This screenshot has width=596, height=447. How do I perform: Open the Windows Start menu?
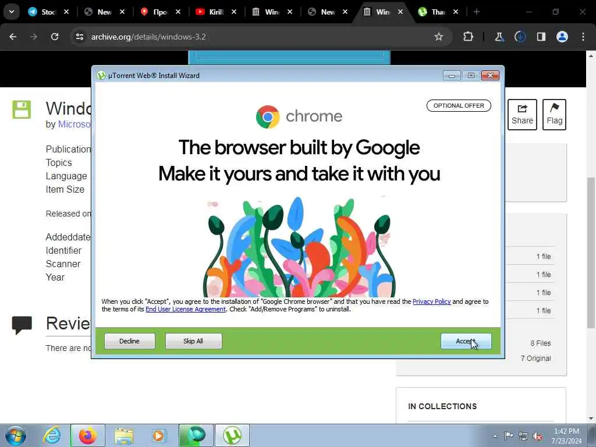pos(16,435)
